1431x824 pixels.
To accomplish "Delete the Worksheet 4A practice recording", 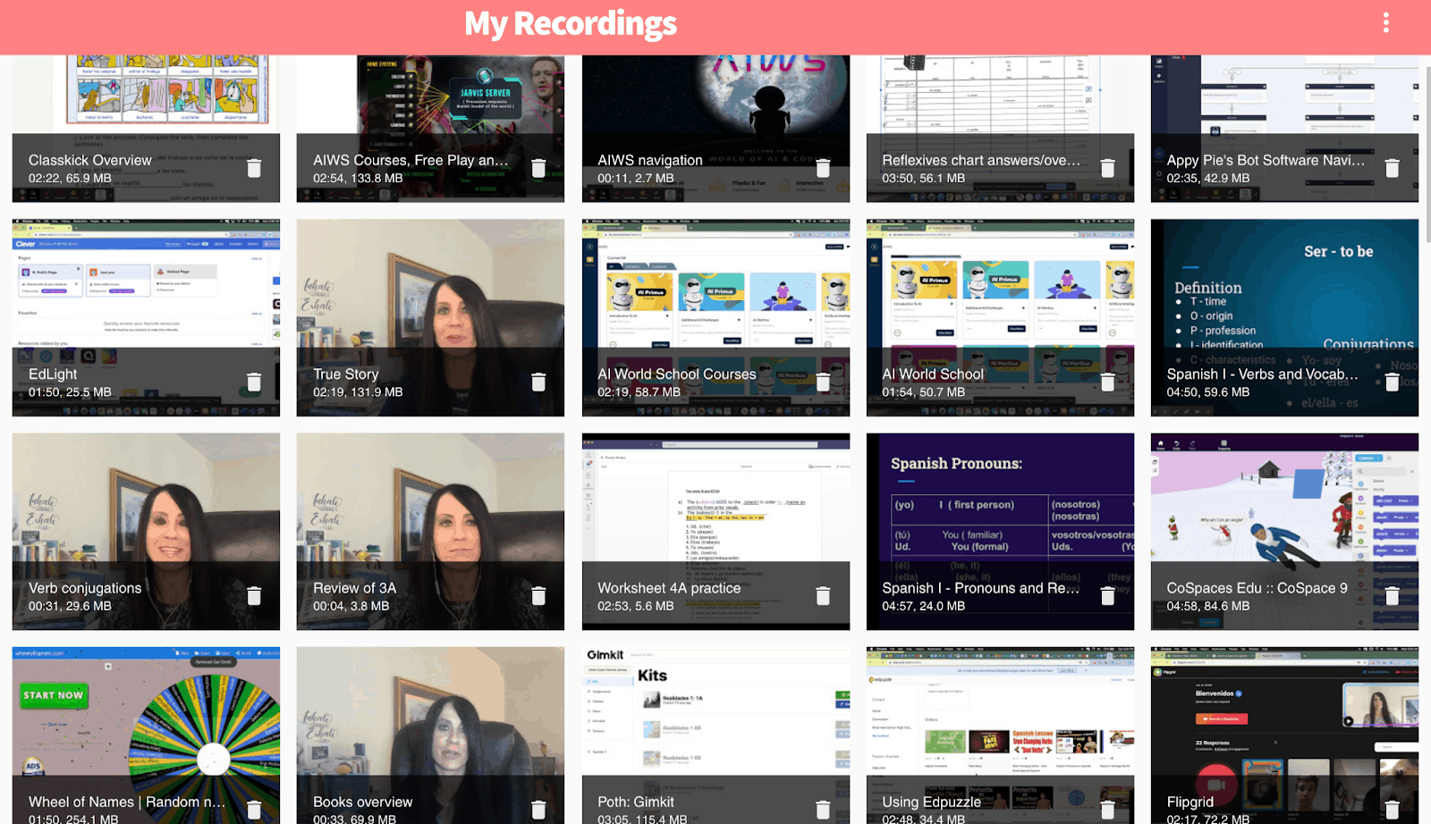I will [823, 596].
